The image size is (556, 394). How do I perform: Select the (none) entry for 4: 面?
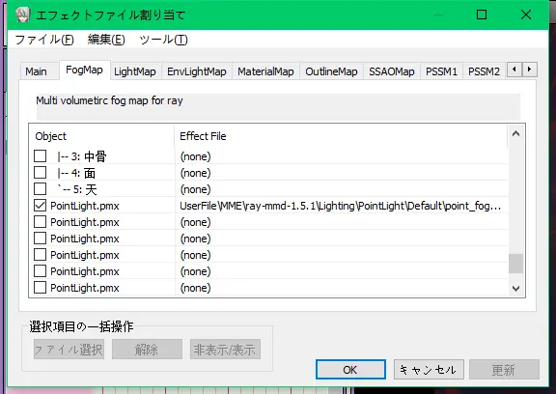(x=195, y=173)
